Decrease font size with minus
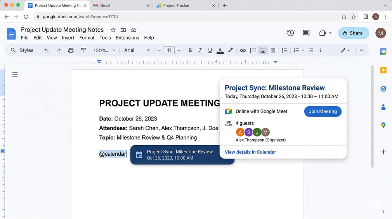The image size is (392, 219). click(159, 50)
